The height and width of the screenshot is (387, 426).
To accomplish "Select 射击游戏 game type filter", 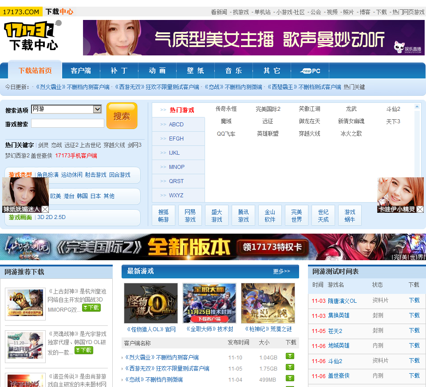I will click(x=96, y=175).
